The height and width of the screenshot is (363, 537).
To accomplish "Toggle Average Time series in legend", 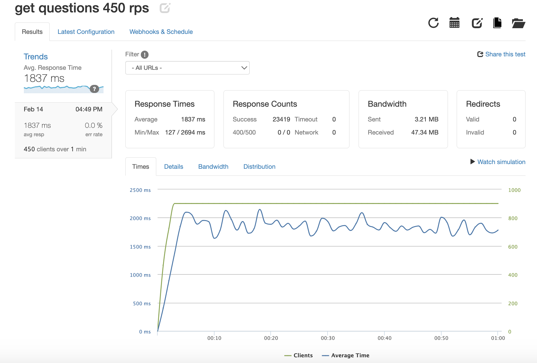I will coord(345,355).
